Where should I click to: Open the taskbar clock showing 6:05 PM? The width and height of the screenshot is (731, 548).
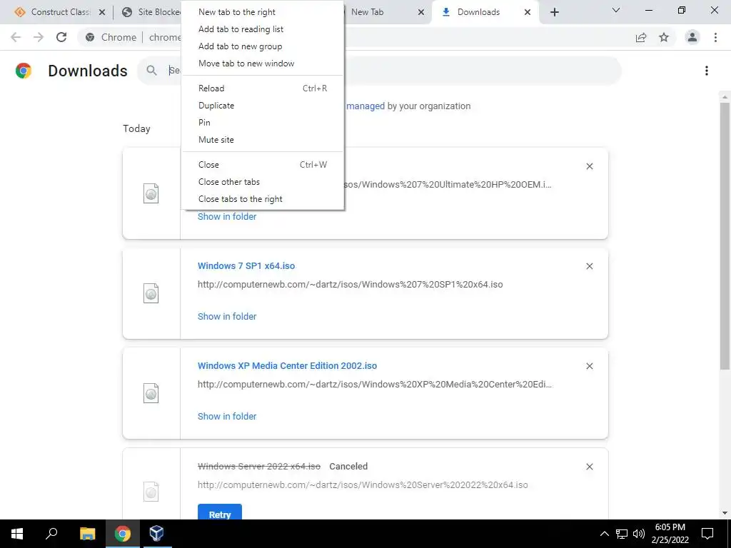point(670,534)
